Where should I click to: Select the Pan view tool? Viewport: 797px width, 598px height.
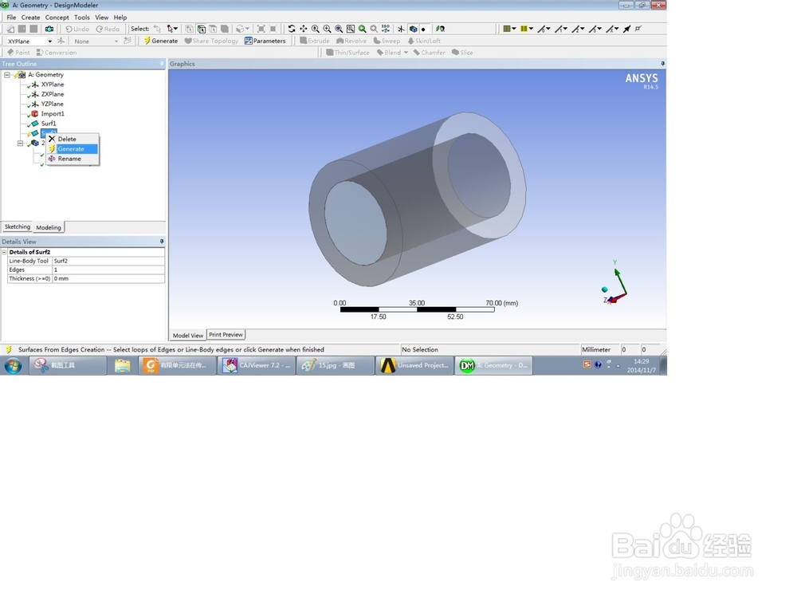click(304, 29)
